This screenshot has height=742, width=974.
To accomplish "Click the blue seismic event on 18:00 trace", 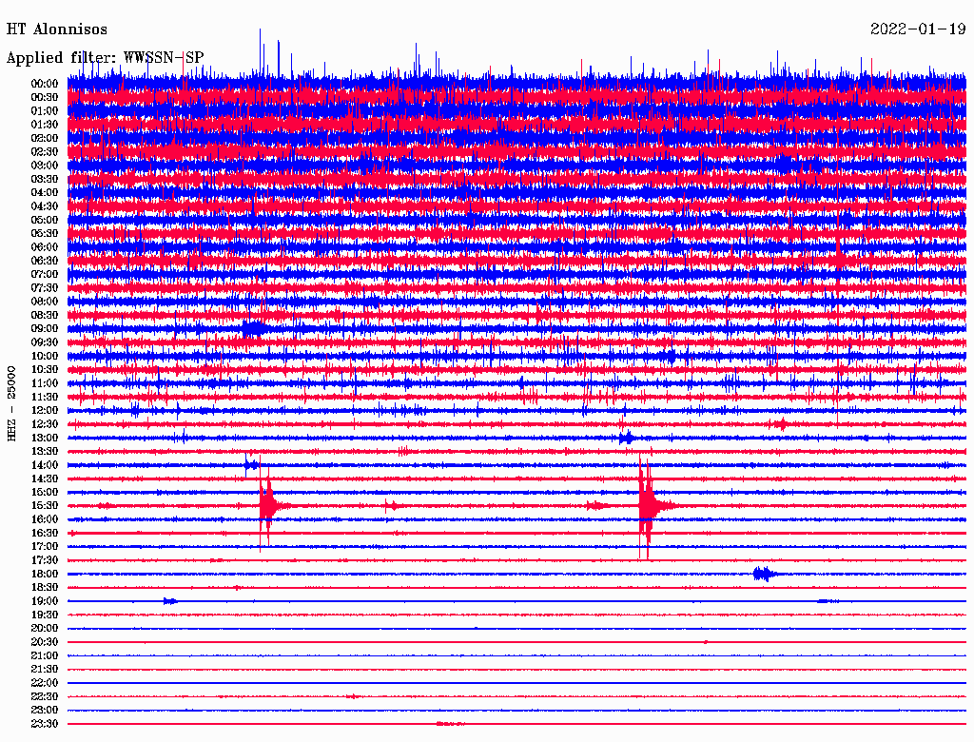I will pyautogui.click(x=765, y=574).
